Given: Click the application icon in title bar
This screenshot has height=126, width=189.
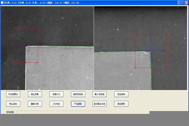Looking at the screenshot, I should pos(2,3).
